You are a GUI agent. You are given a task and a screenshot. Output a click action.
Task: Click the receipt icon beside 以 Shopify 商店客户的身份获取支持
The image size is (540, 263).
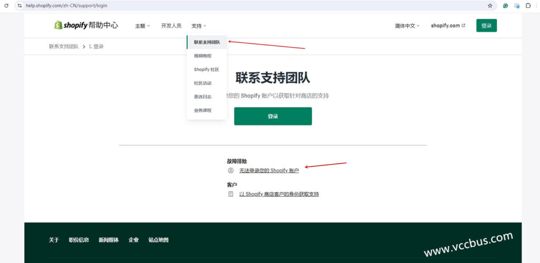tap(230, 194)
